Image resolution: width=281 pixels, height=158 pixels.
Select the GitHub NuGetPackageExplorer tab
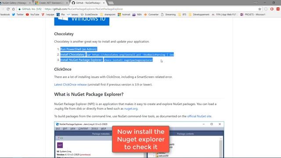(x=88, y=3)
